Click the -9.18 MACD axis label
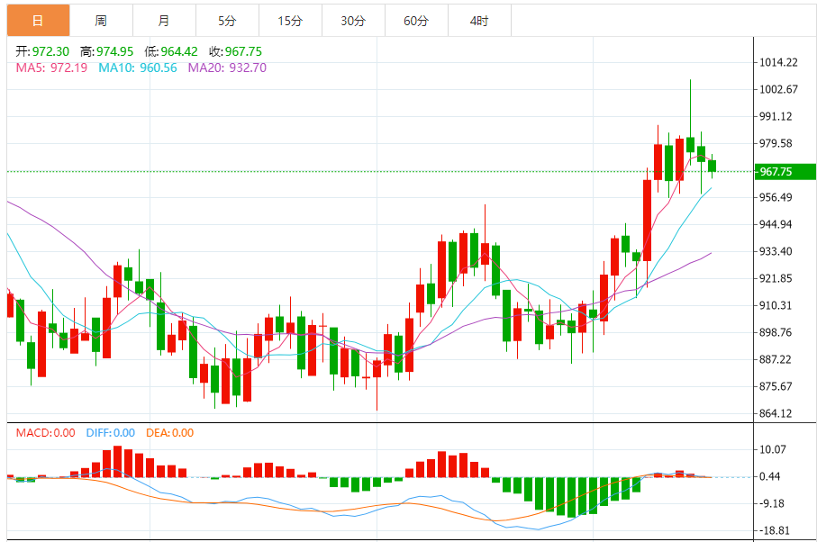Screen dimensions: 826x542 772,503
